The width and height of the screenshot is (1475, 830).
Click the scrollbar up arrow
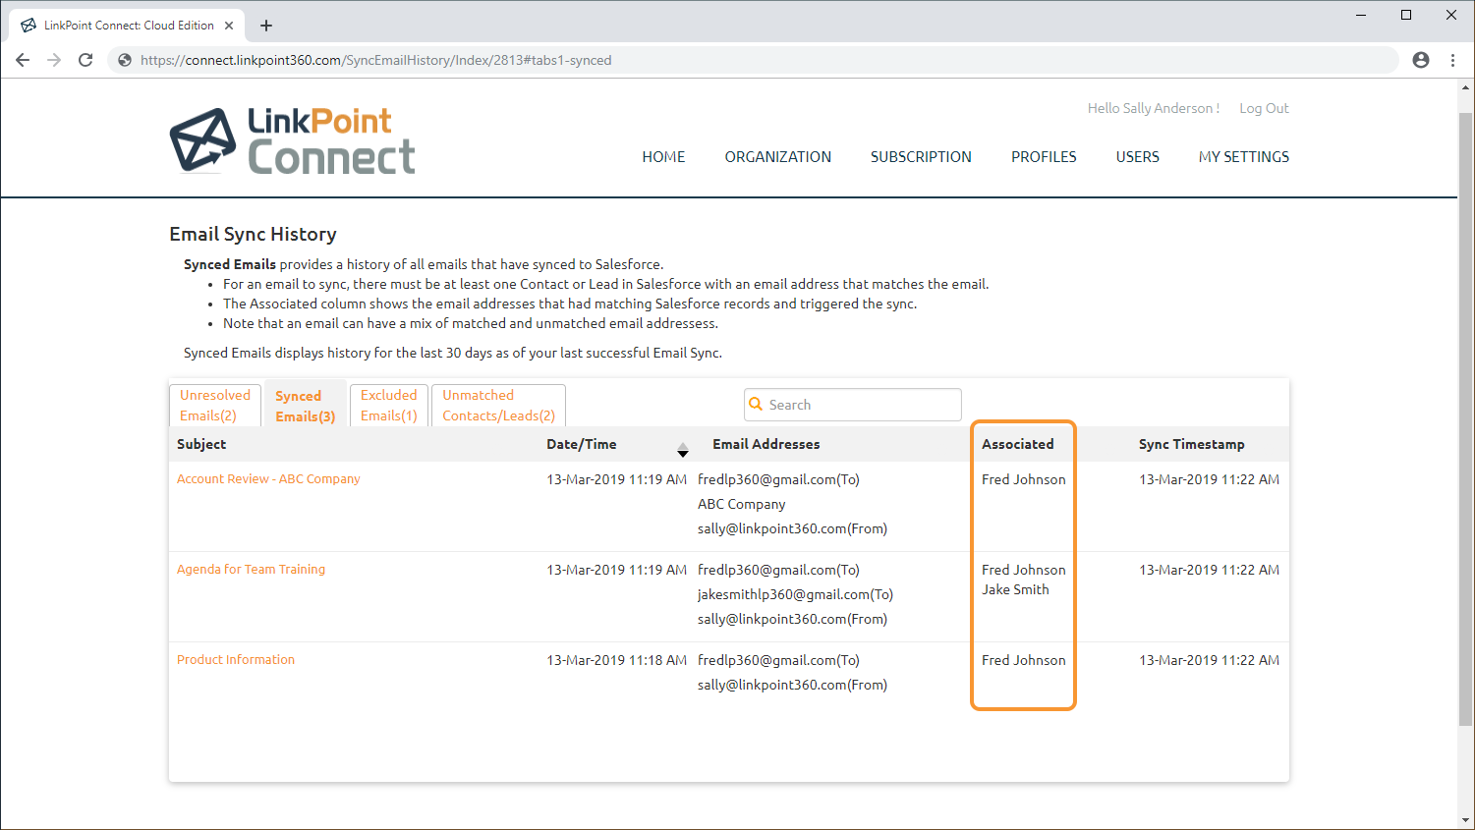(1466, 87)
